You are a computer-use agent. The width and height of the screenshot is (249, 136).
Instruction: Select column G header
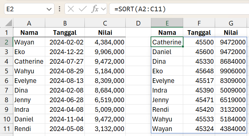coord(231,23)
